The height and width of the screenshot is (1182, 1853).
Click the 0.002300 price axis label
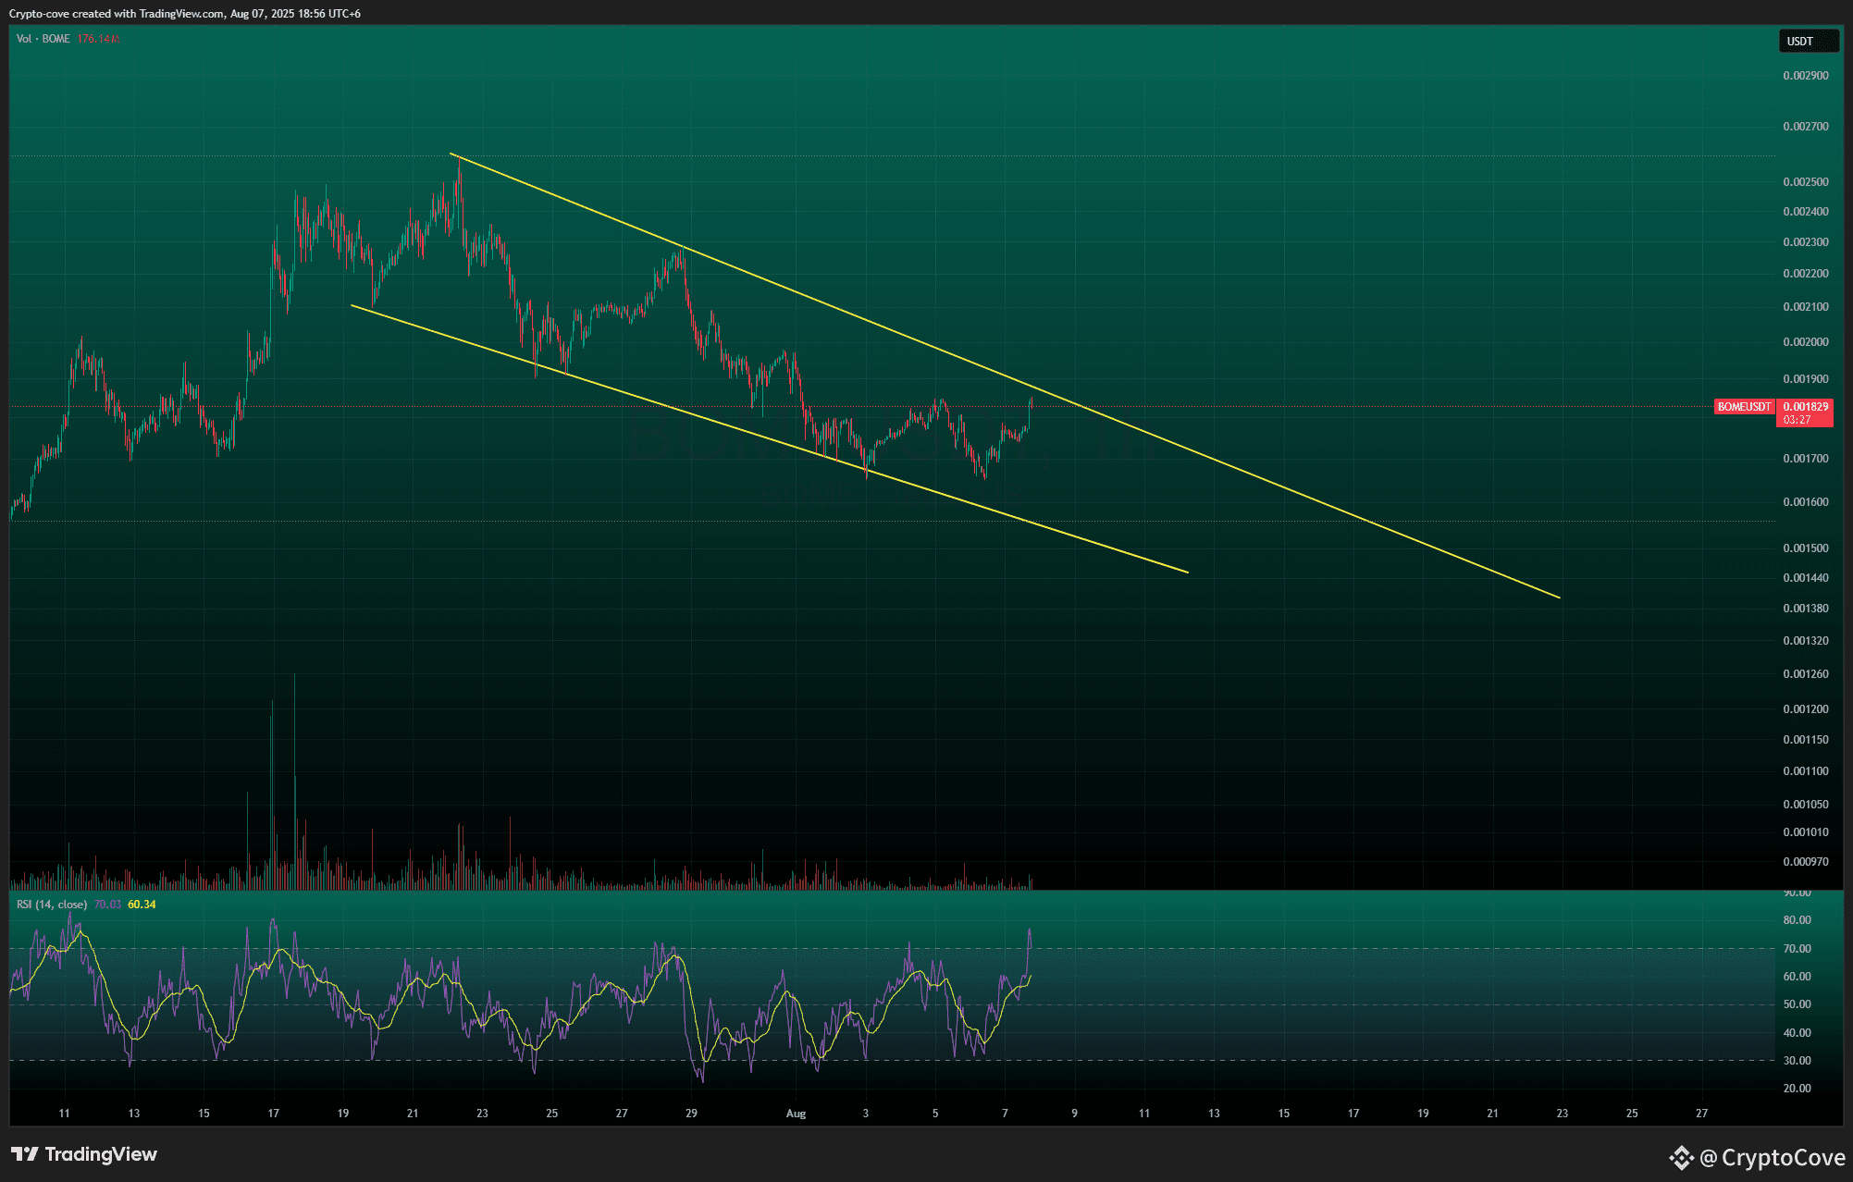(x=1805, y=242)
